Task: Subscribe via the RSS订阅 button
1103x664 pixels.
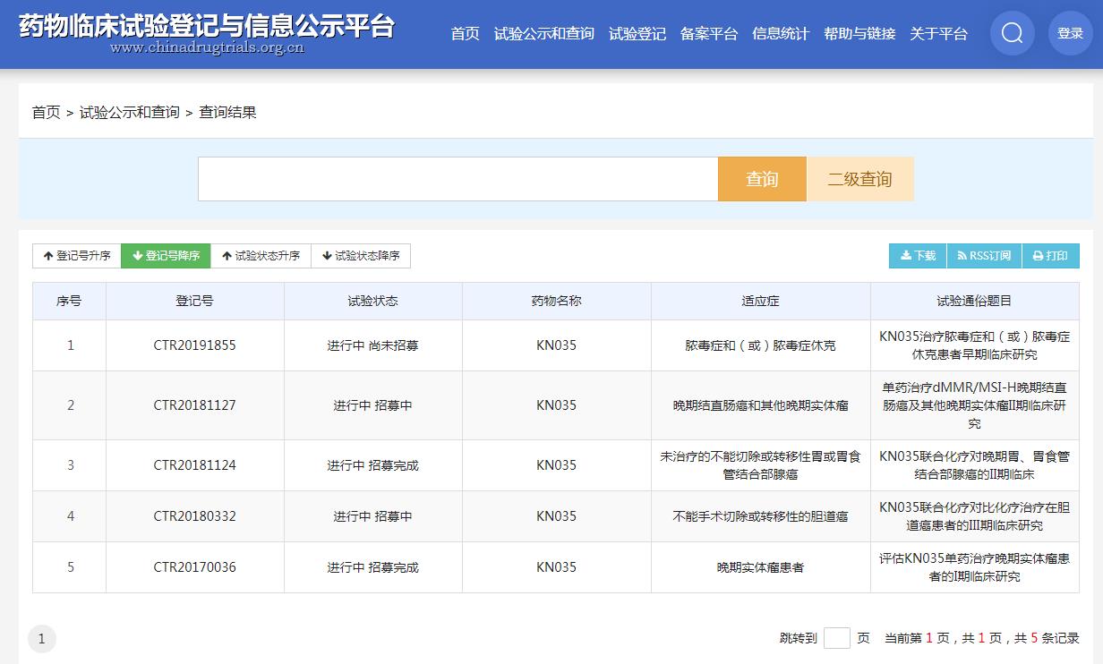Action: point(983,256)
